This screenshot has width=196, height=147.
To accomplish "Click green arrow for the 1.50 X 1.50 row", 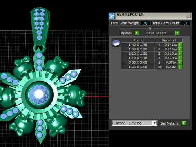I will click(180, 67).
